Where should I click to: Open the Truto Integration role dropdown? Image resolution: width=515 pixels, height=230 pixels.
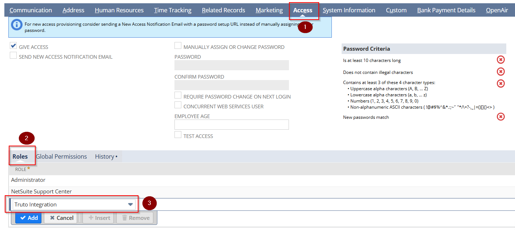[x=130, y=204]
